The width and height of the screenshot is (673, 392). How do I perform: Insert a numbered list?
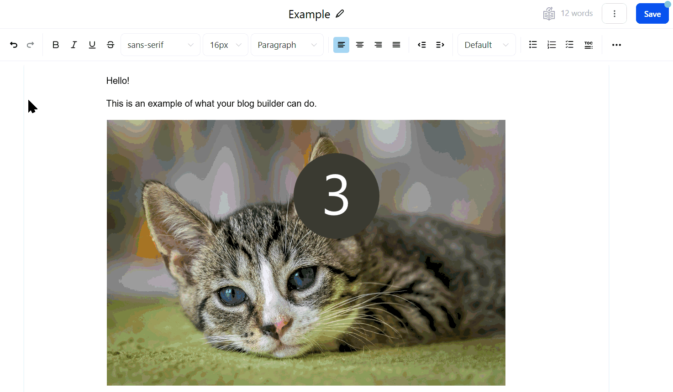pos(552,45)
